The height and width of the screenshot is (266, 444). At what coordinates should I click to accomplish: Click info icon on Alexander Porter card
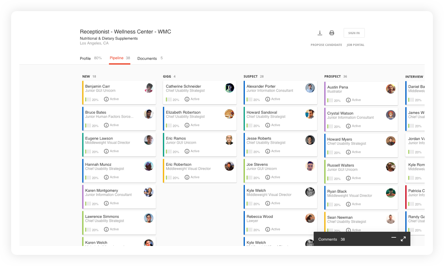click(x=267, y=99)
